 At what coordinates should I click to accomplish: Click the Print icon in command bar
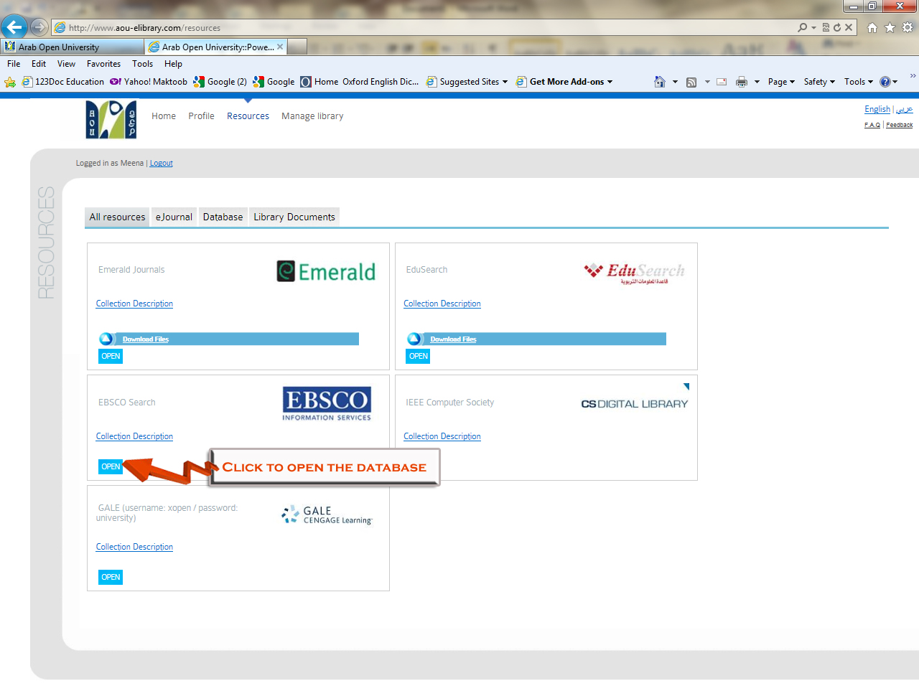[x=742, y=82]
